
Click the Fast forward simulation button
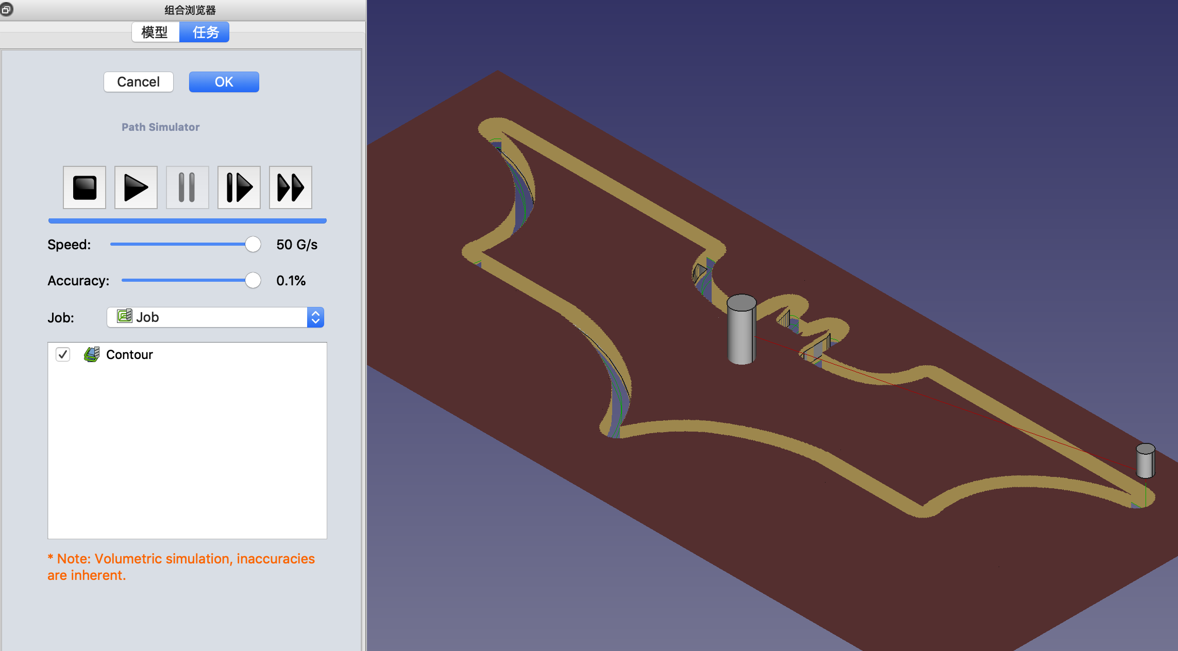[x=290, y=187]
